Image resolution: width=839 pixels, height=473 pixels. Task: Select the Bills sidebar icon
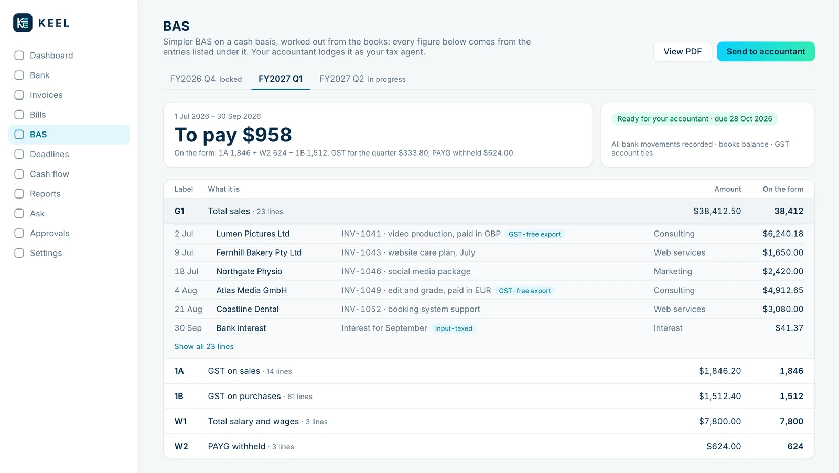(19, 115)
